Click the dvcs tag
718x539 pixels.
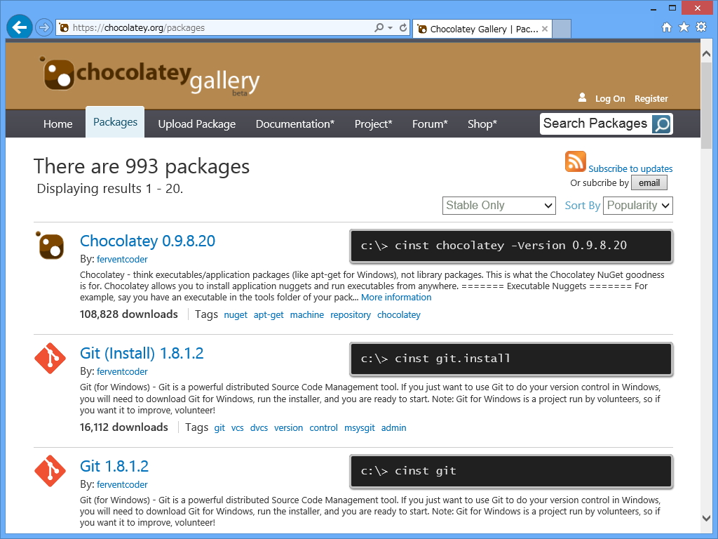[259, 427]
